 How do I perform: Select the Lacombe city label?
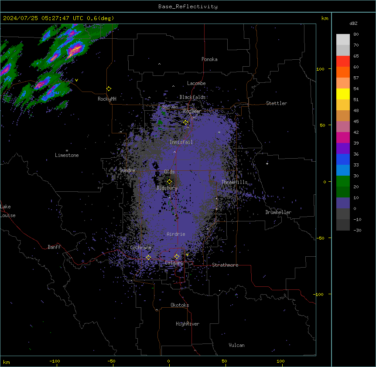click(196, 83)
